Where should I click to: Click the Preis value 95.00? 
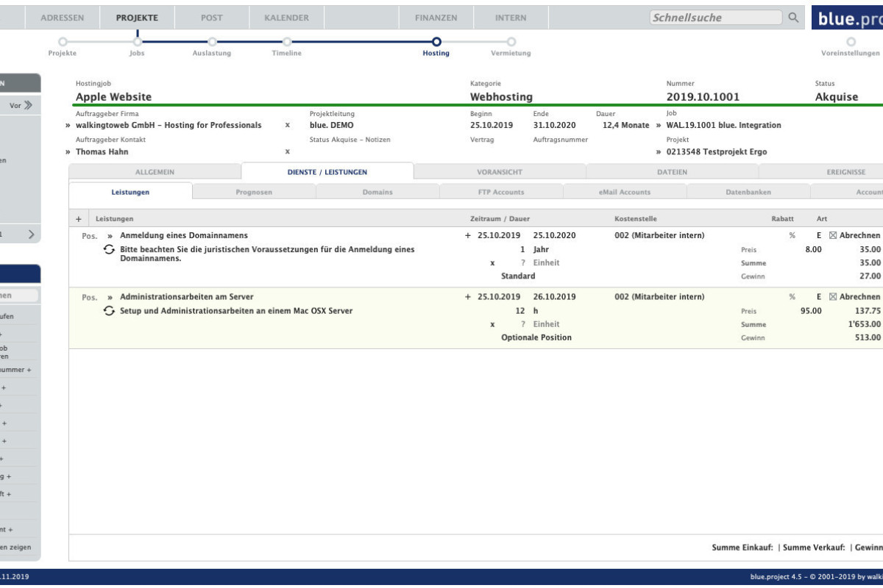point(811,311)
